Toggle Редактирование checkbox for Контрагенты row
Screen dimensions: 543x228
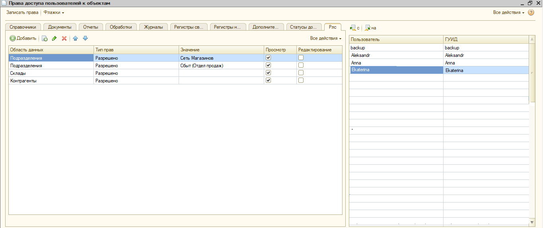click(301, 80)
